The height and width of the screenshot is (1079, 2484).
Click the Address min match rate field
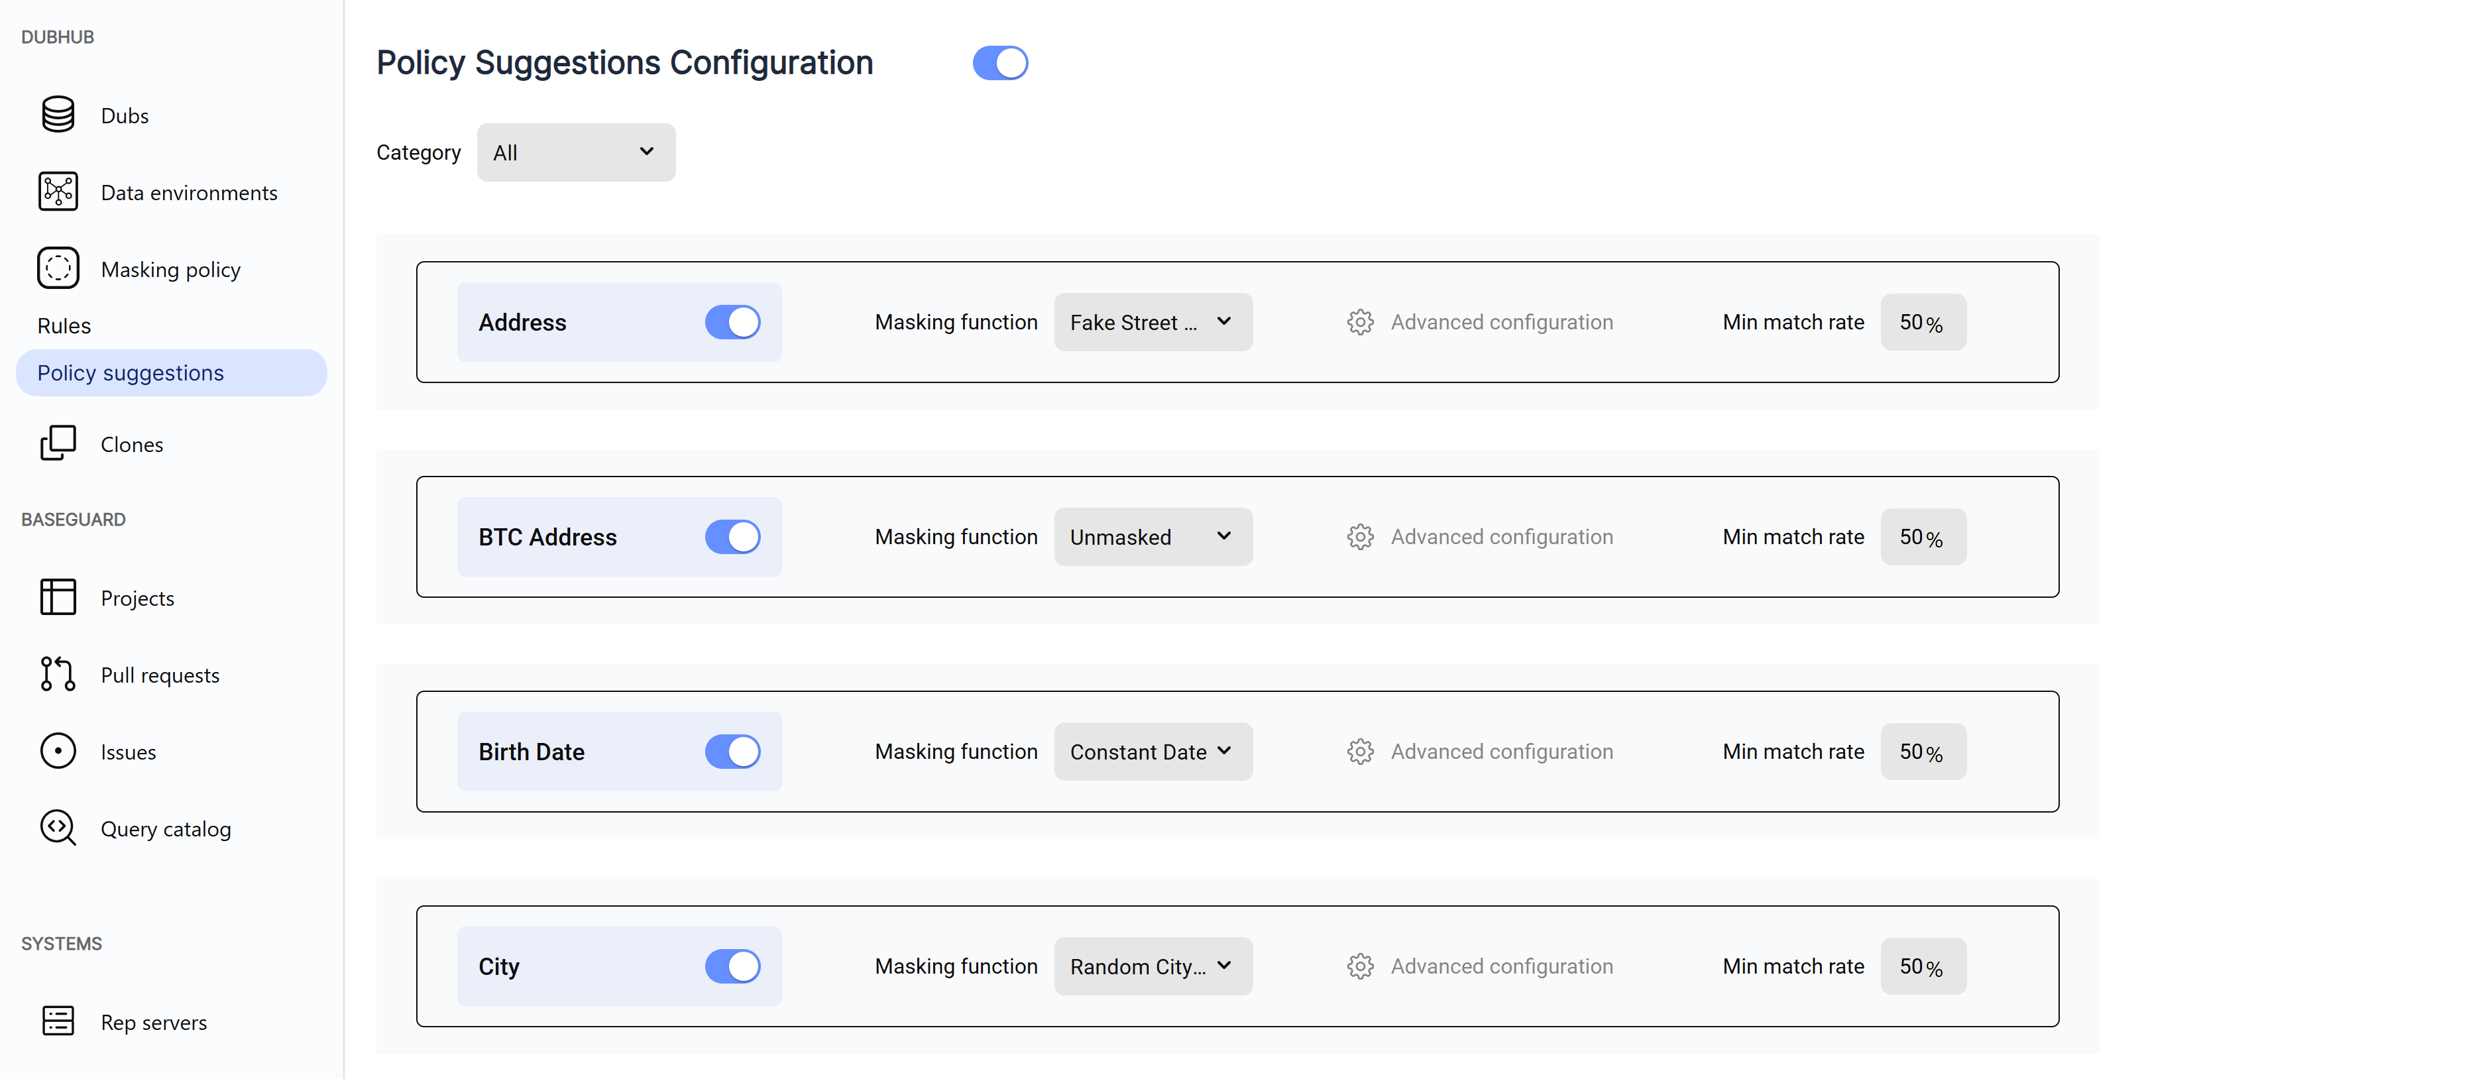tap(1921, 322)
